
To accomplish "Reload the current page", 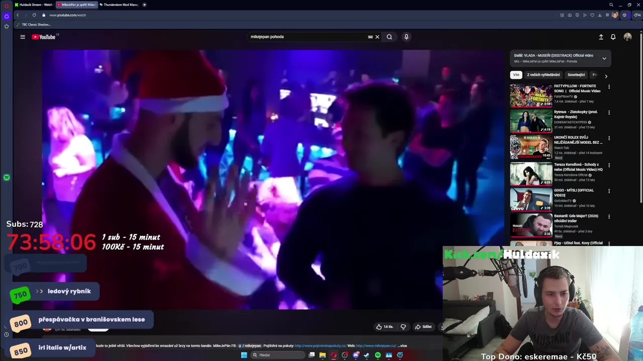I will tap(34, 15).
